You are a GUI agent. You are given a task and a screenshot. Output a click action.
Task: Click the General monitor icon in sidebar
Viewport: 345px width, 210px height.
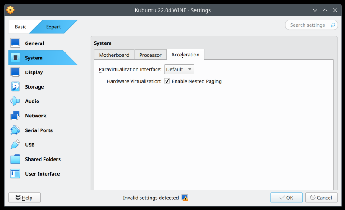pyautogui.click(x=15, y=43)
